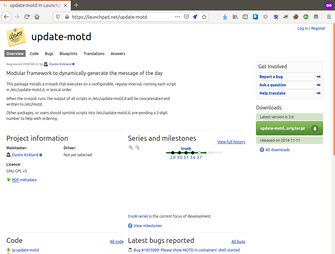This screenshot has height=254, width=335.
Task: Click the gear-flower extension icon
Action: (x=265, y=17)
